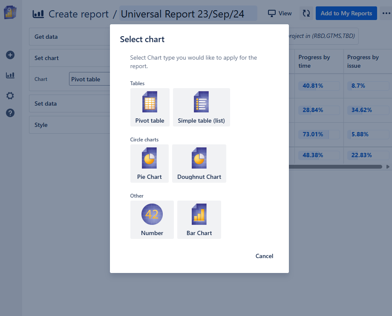Edit the Universal Report 23/Sep/24 title
This screenshot has height=316, width=392.
pyautogui.click(x=188, y=14)
